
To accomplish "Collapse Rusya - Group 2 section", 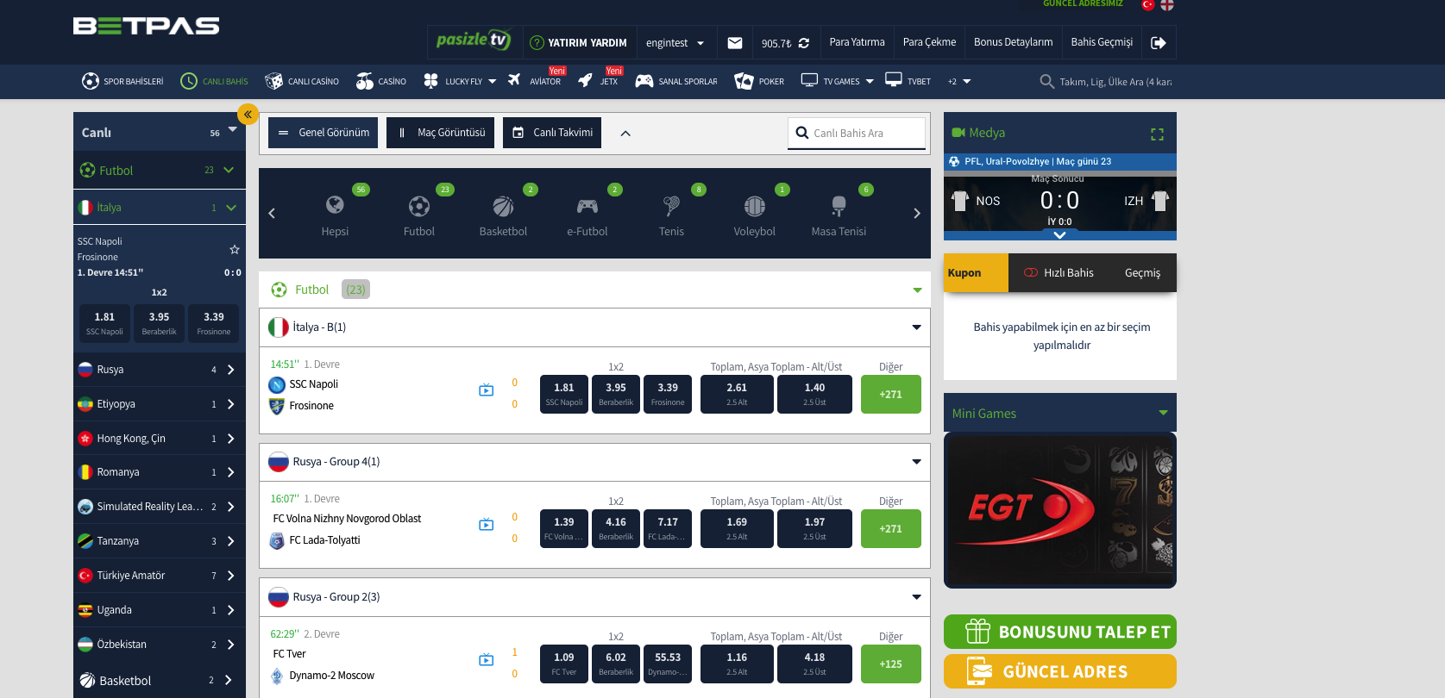I will 916,597.
